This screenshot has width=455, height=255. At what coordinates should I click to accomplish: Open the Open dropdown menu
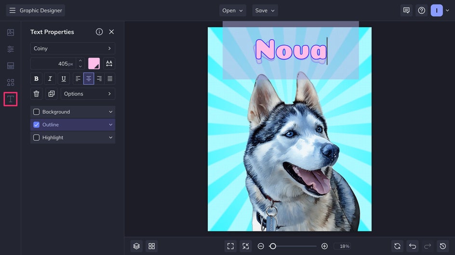tap(232, 11)
